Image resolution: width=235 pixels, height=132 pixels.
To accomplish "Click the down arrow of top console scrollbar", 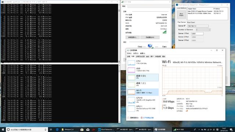I will point(119,61).
